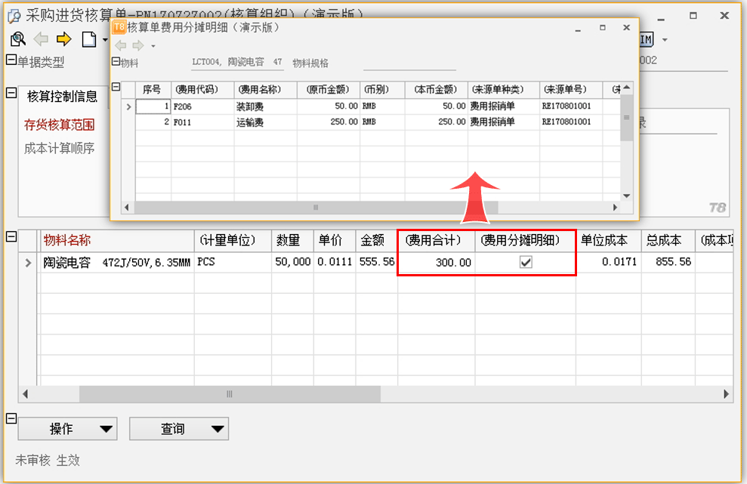Click the IM messaging icon
Viewport: 747px width, 484px height.
[x=647, y=39]
